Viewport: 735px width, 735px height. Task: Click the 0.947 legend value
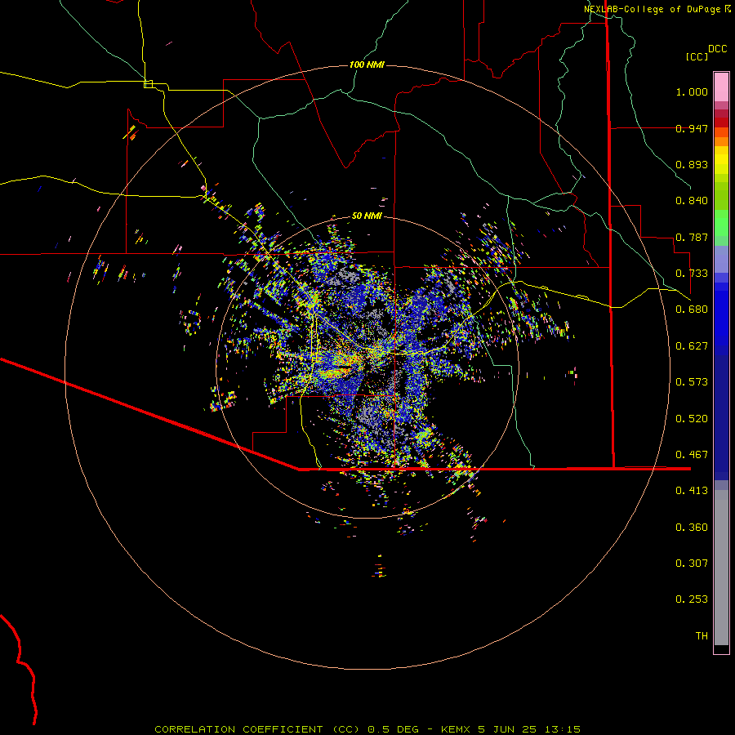[x=692, y=128]
